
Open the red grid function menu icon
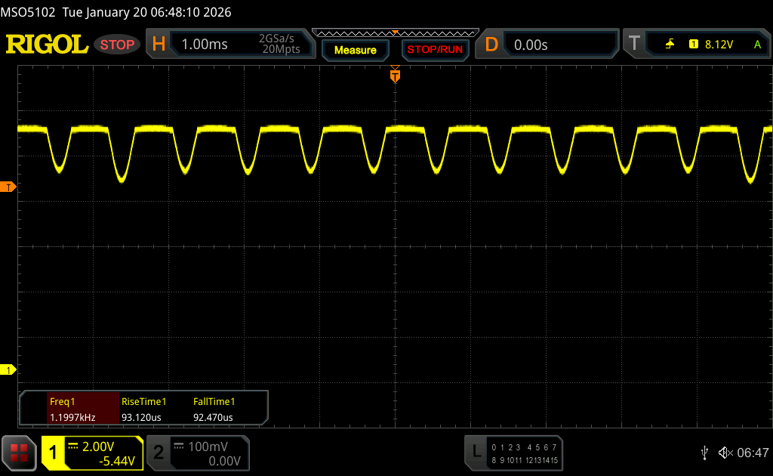click(19, 453)
